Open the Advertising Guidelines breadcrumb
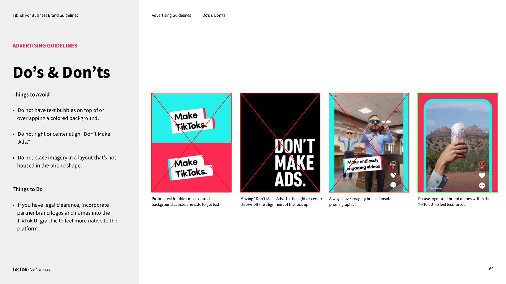 [171, 15]
